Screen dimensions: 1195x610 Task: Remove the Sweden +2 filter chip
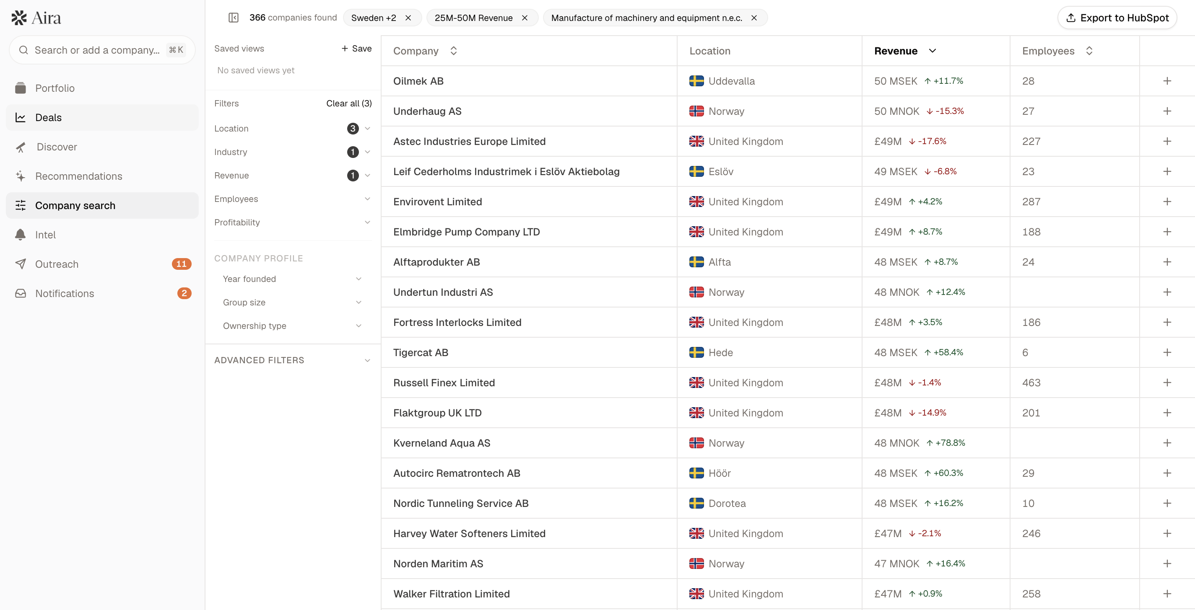pos(408,18)
